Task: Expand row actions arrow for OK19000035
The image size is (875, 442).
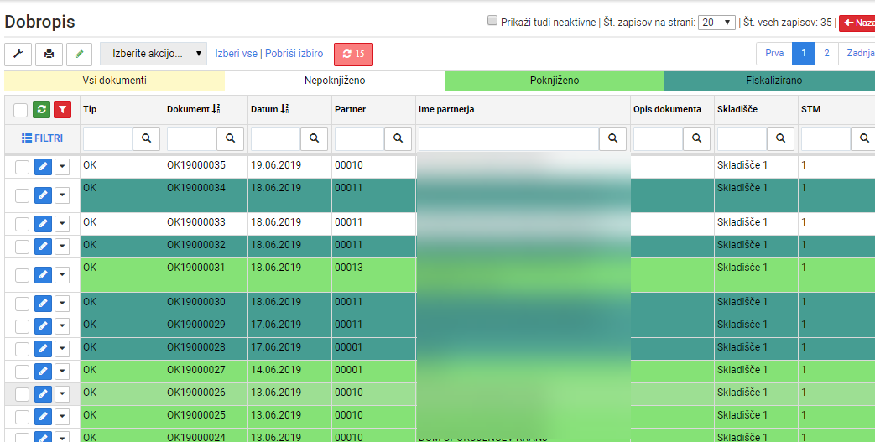Action: (62, 167)
